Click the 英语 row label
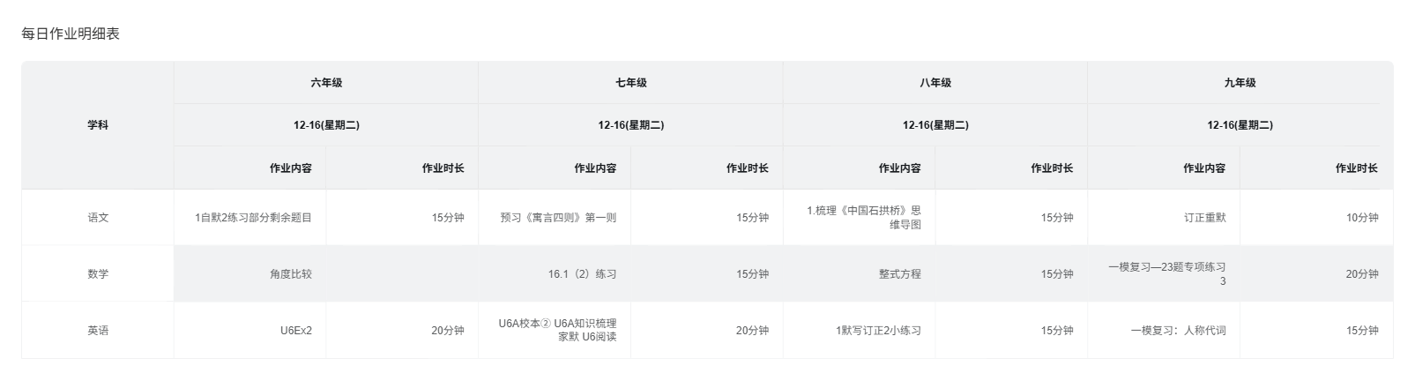 click(x=98, y=331)
